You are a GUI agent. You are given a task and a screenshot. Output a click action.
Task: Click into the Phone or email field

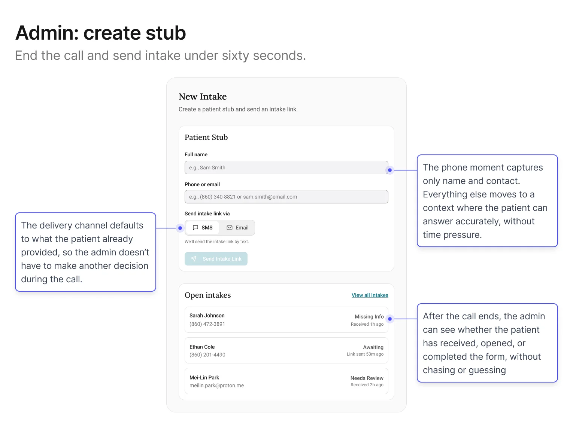point(286,197)
